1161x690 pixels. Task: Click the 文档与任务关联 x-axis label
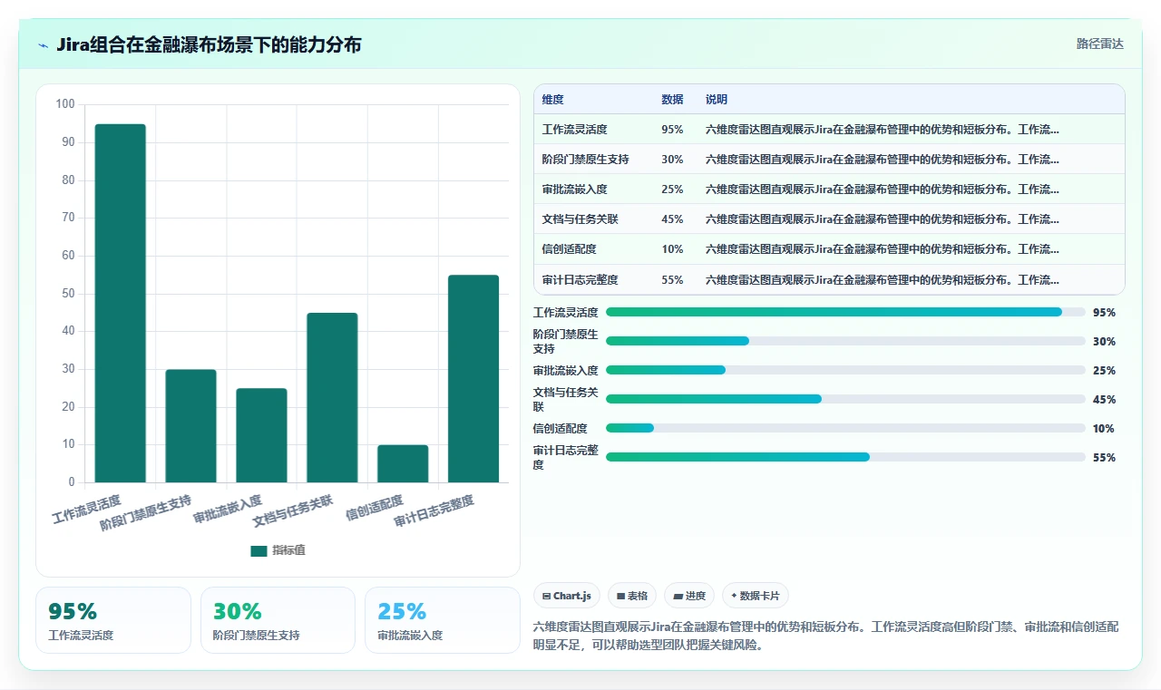(x=293, y=510)
